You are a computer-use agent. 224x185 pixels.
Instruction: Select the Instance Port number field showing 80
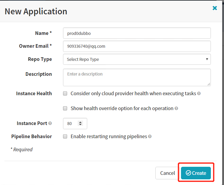tap(71, 124)
